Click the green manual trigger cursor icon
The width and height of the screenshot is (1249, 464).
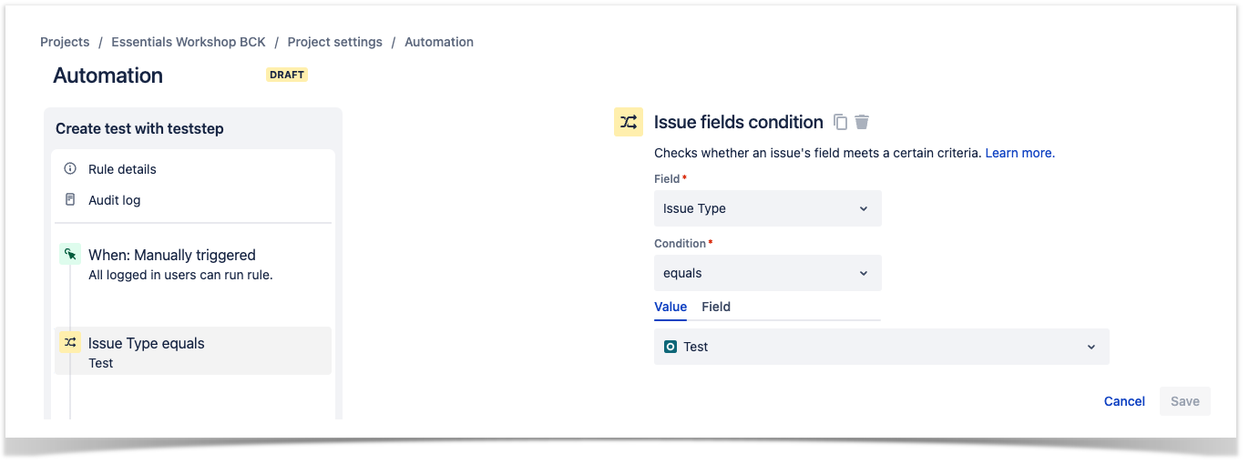pyautogui.click(x=70, y=255)
